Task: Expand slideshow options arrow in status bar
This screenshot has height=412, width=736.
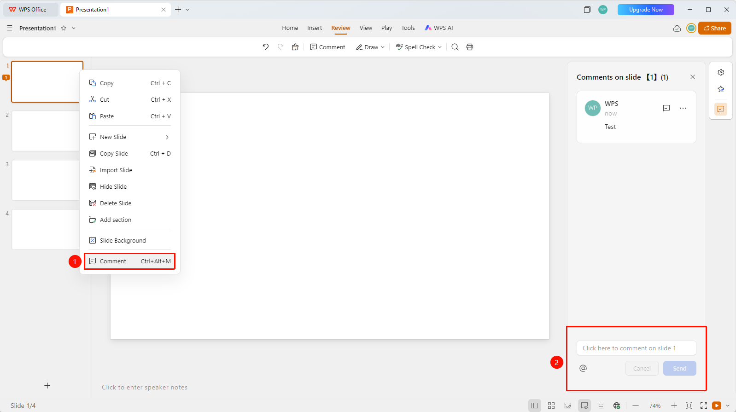Action: coord(728,406)
